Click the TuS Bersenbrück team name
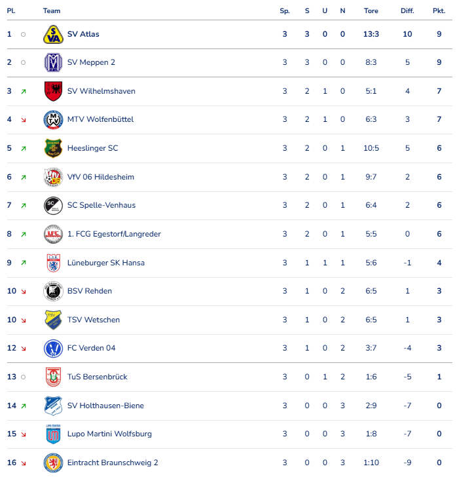 click(x=98, y=377)
